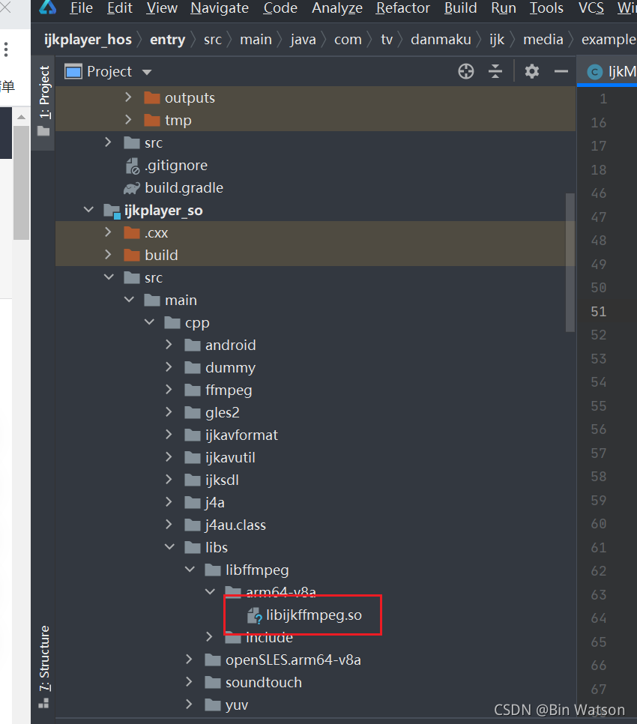Image resolution: width=637 pixels, height=724 pixels.
Task: Expand the outputs folder
Action: point(128,97)
